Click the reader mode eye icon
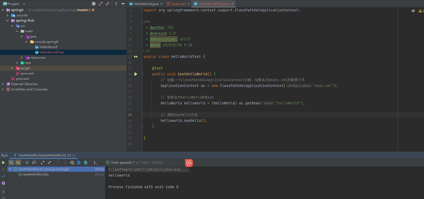This screenshot has height=199, width=424. (413, 11)
